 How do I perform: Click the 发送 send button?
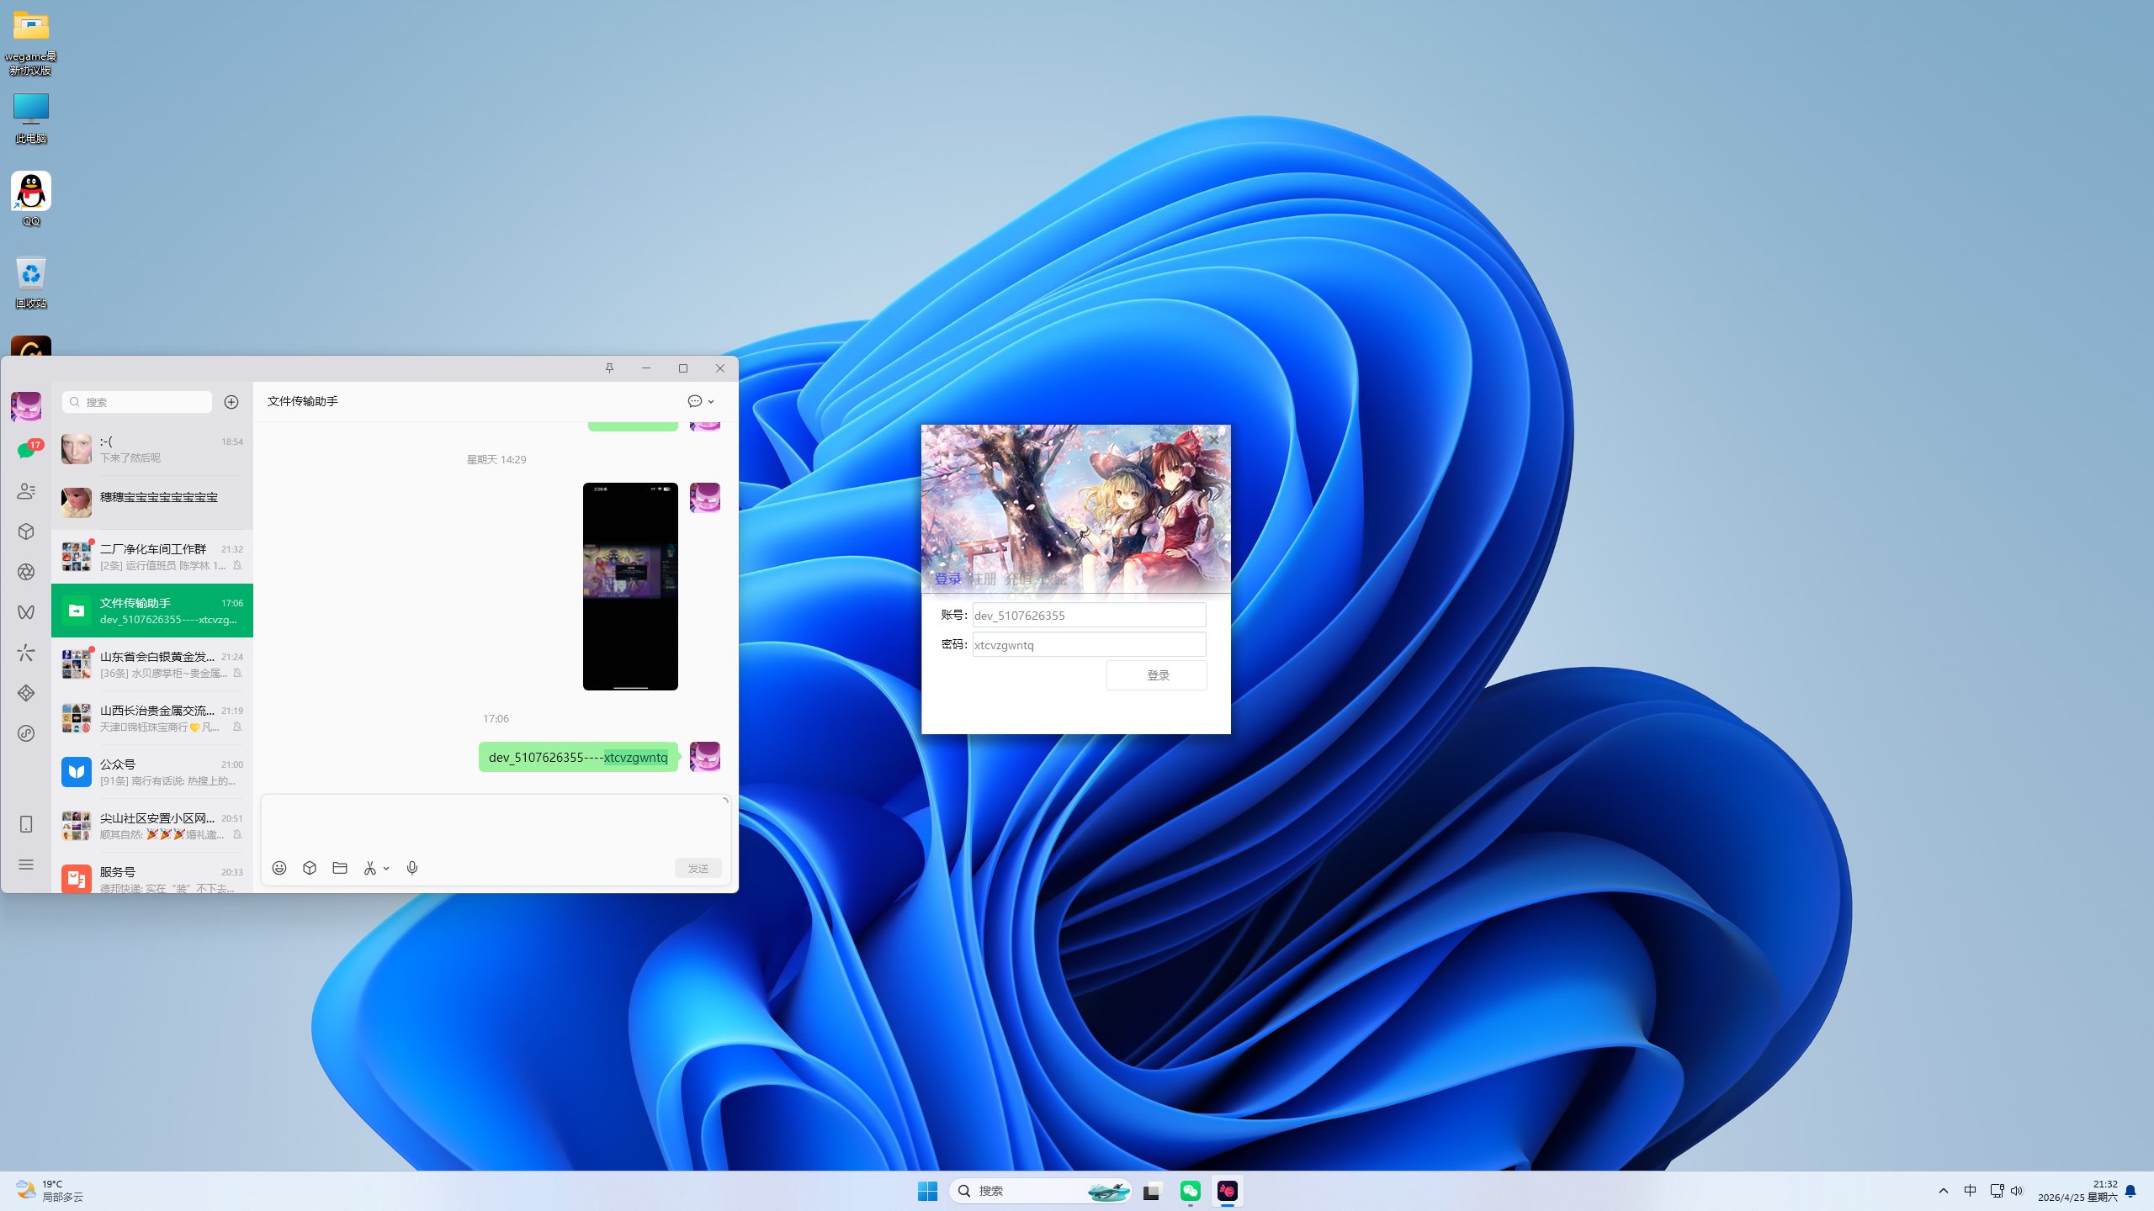pos(698,868)
